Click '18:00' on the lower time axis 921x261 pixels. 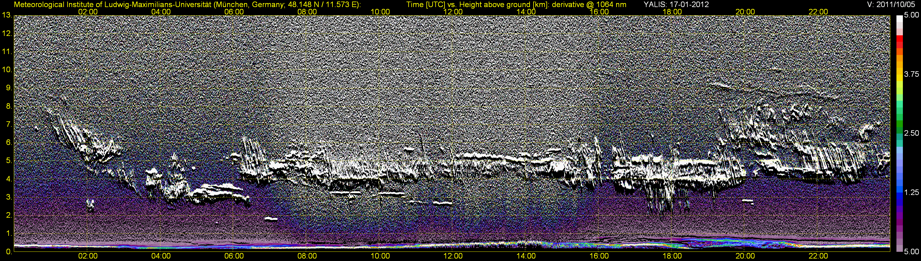(672, 256)
